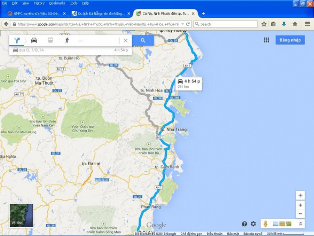Select public transit mode icon
Viewport: 314px width, 236px height.
(51, 41)
